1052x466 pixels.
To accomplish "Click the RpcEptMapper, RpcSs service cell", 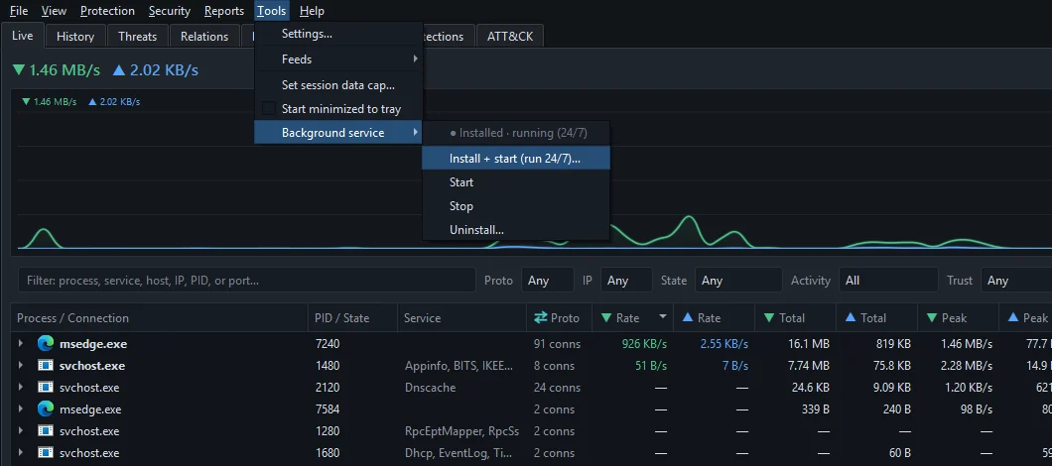I will pyautogui.click(x=462, y=431).
